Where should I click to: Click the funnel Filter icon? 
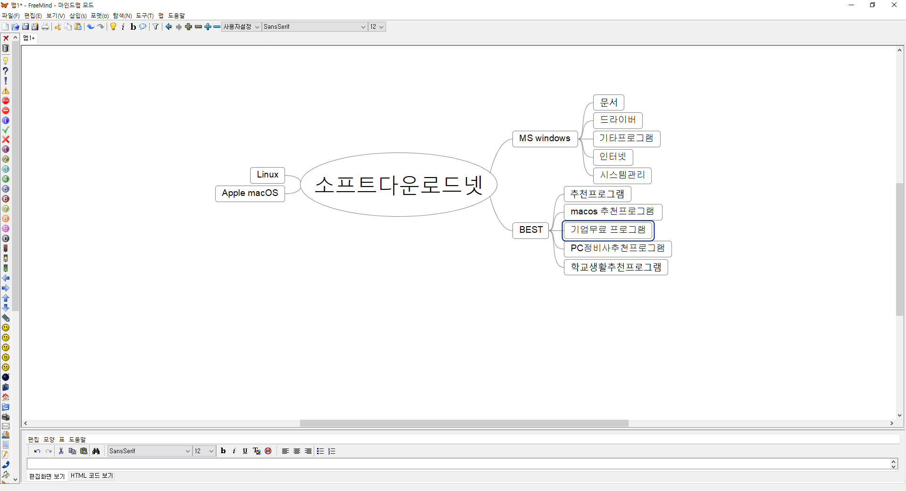pyautogui.click(x=155, y=27)
